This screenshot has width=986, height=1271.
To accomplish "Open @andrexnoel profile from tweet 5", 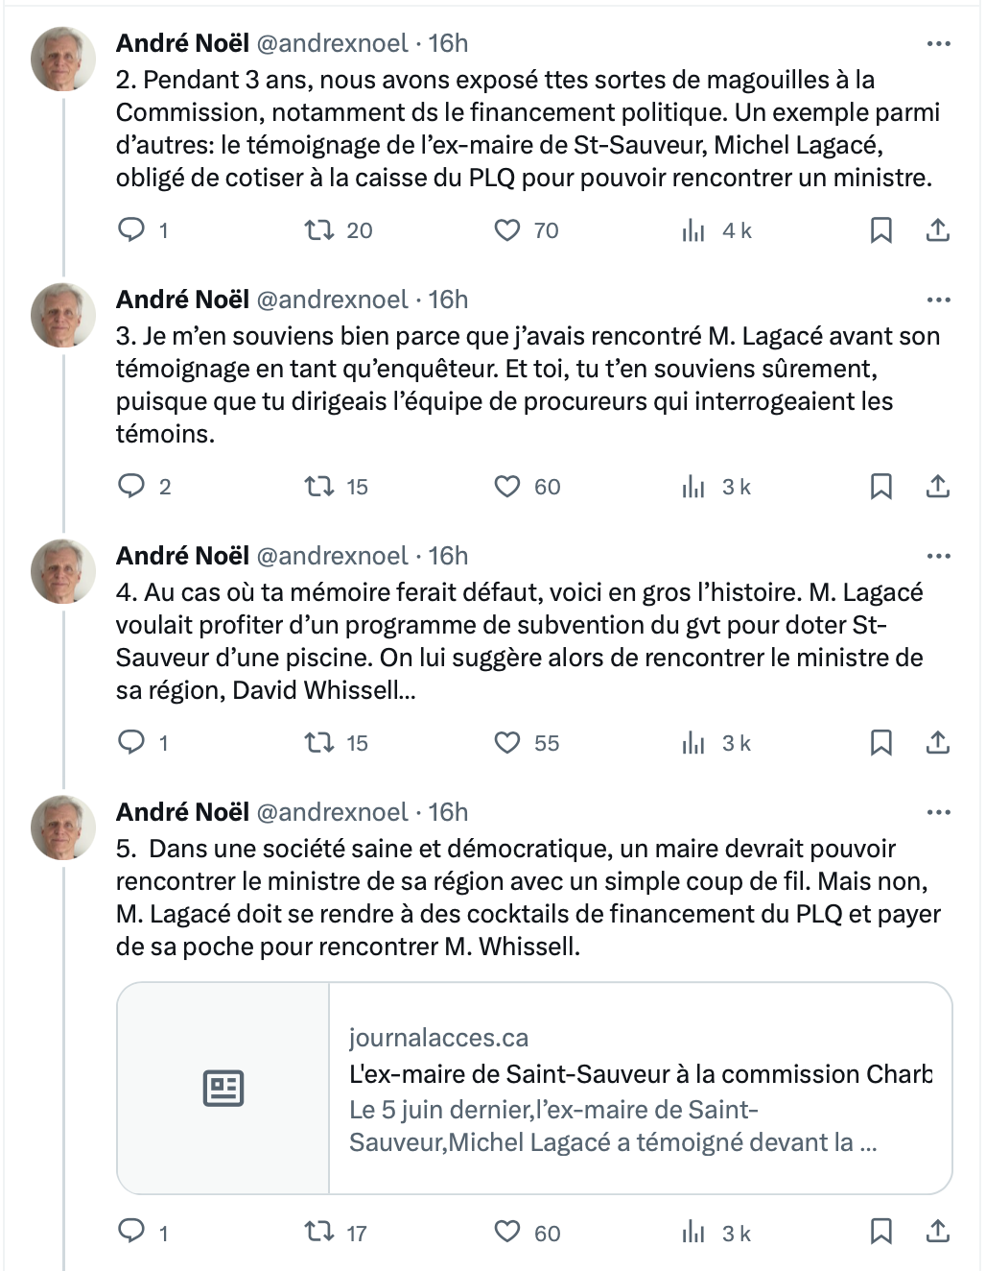I will pyautogui.click(x=333, y=812).
